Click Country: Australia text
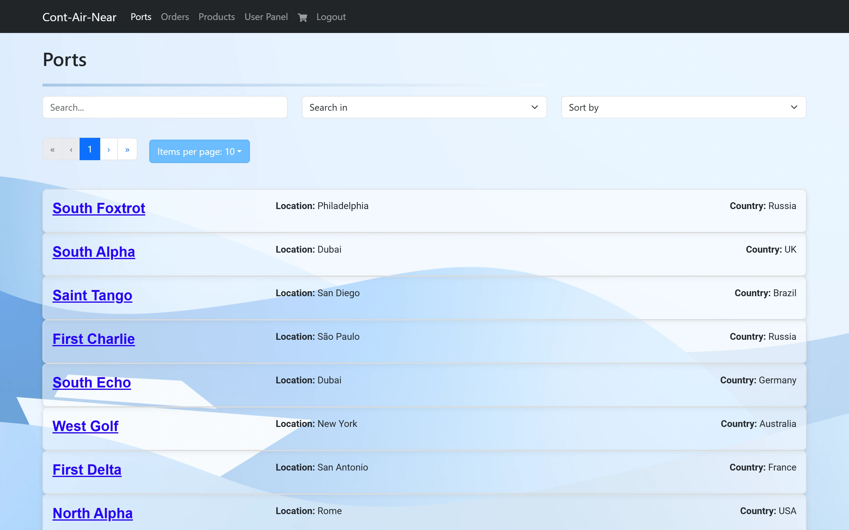The width and height of the screenshot is (849, 530). point(758,424)
